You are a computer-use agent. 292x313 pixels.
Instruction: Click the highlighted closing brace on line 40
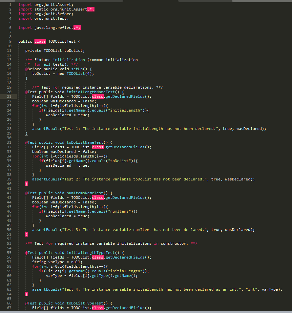click(x=26, y=184)
